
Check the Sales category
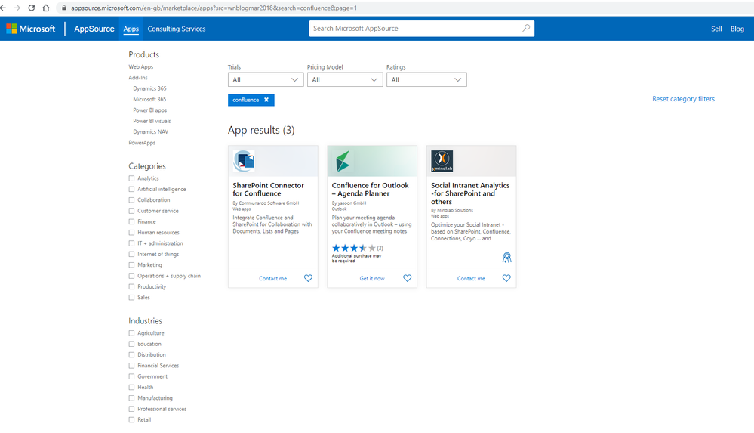[131, 298]
